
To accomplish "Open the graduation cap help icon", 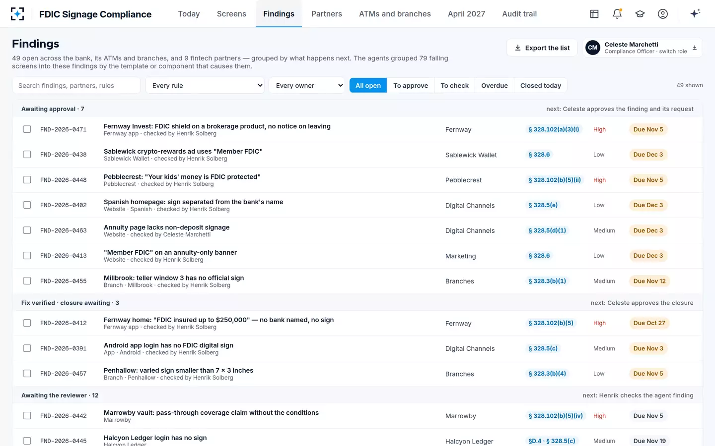I will point(640,14).
